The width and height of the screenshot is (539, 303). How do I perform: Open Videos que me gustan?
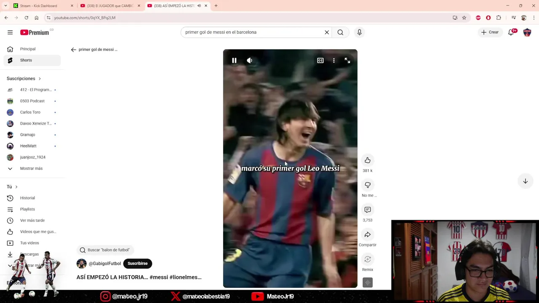click(x=32, y=231)
